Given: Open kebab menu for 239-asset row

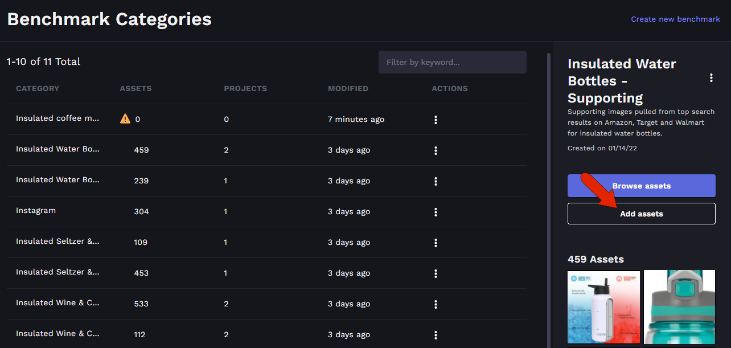Looking at the screenshot, I should [x=436, y=181].
